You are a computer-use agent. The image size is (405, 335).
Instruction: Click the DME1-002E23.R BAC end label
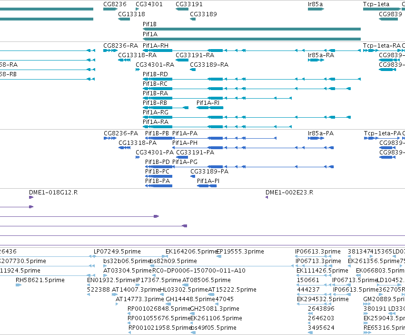point(289,193)
